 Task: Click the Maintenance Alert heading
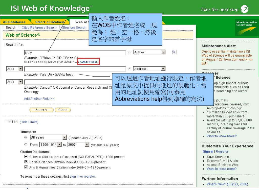click(x=219, y=46)
